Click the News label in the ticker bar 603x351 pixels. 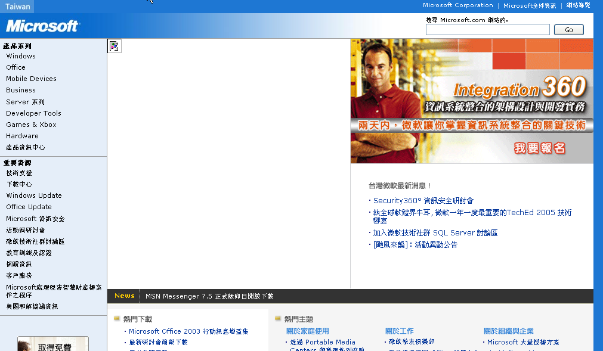(125, 296)
